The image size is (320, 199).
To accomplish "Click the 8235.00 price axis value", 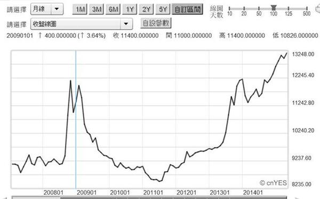I will click(302, 184).
